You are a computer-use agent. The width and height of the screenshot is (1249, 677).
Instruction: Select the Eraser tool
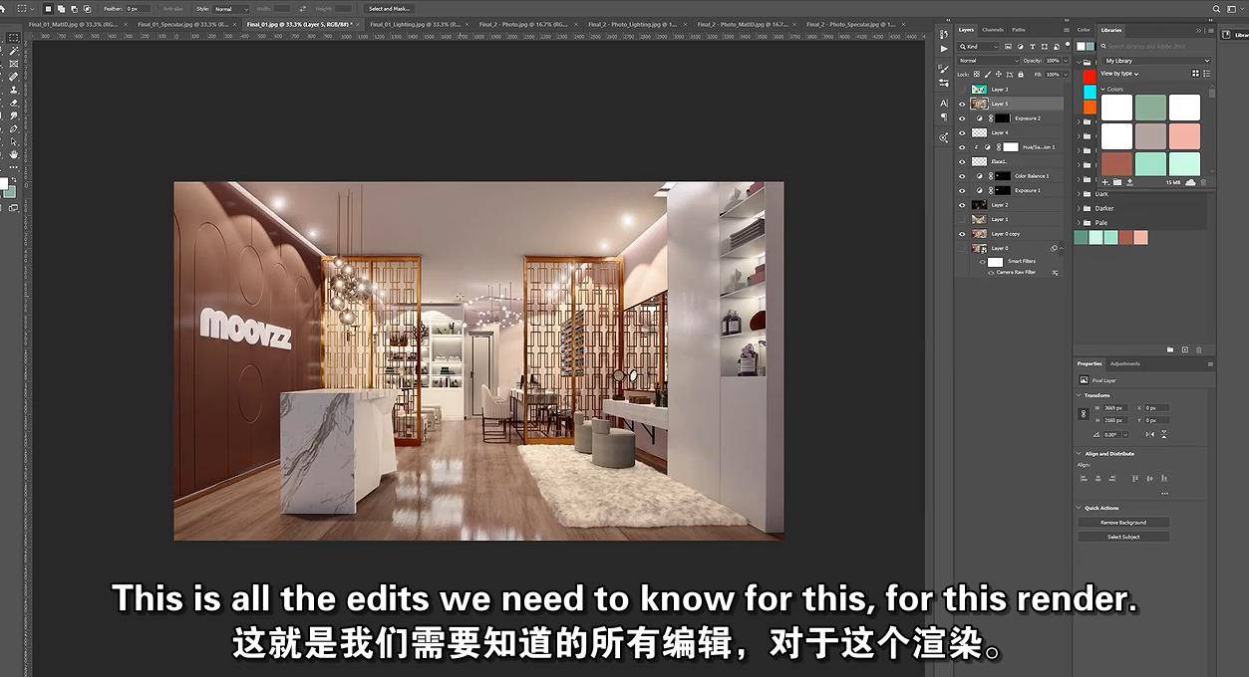coord(14,103)
